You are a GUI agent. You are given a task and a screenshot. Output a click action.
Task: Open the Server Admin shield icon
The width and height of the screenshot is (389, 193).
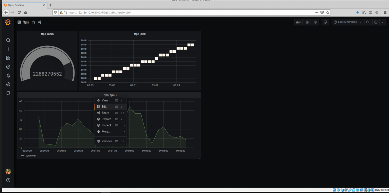coord(8,93)
